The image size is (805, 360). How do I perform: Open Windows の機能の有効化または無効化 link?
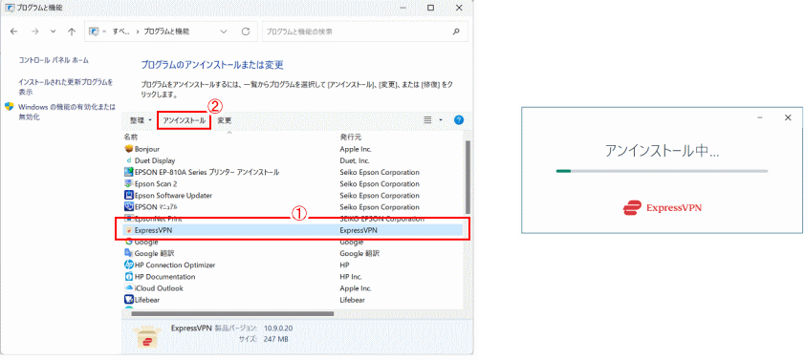pos(67,112)
